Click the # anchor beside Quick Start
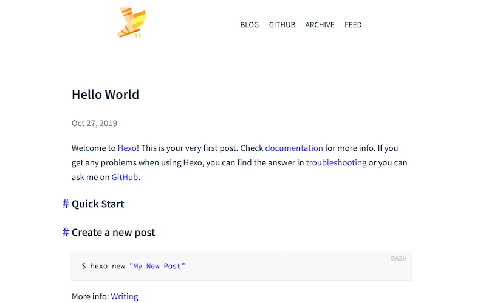 pyautogui.click(x=66, y=204)
